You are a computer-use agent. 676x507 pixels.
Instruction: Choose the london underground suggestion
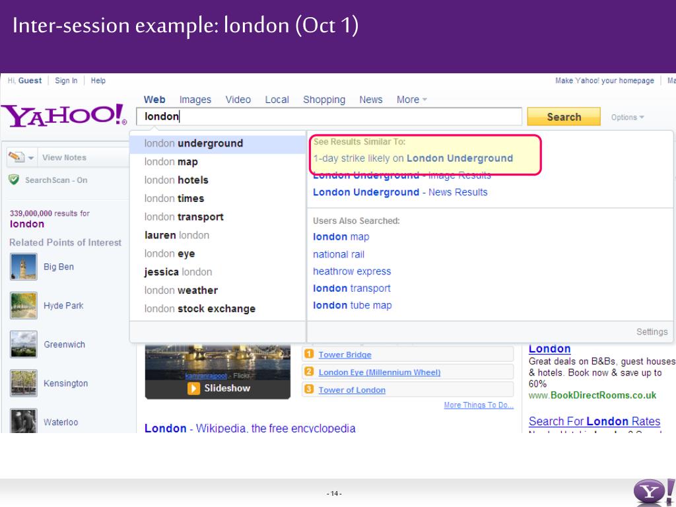pyautogui.click(x=218, y=143)
